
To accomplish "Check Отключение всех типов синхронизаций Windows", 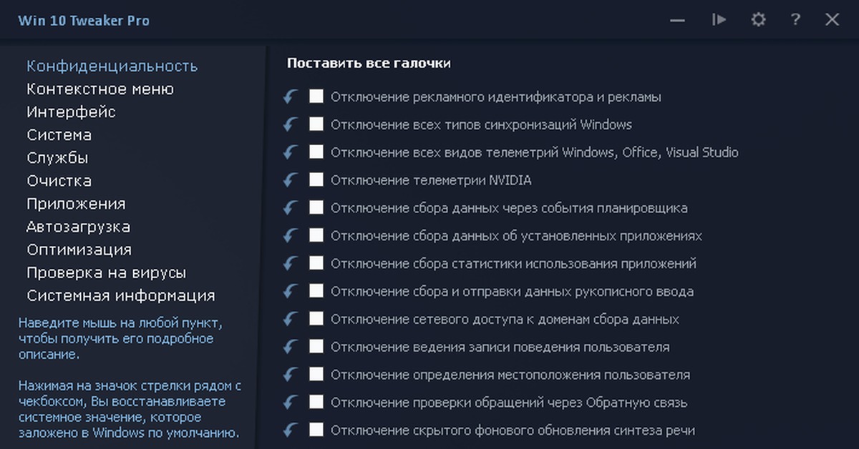I will click(x=316, y=124).
